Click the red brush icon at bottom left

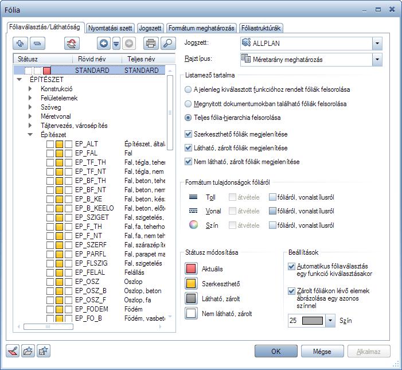click(x=13, y=351)
